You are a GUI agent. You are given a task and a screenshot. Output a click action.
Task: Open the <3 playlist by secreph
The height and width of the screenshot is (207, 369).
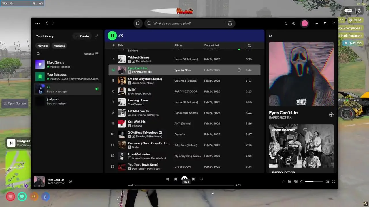[68, 89]
